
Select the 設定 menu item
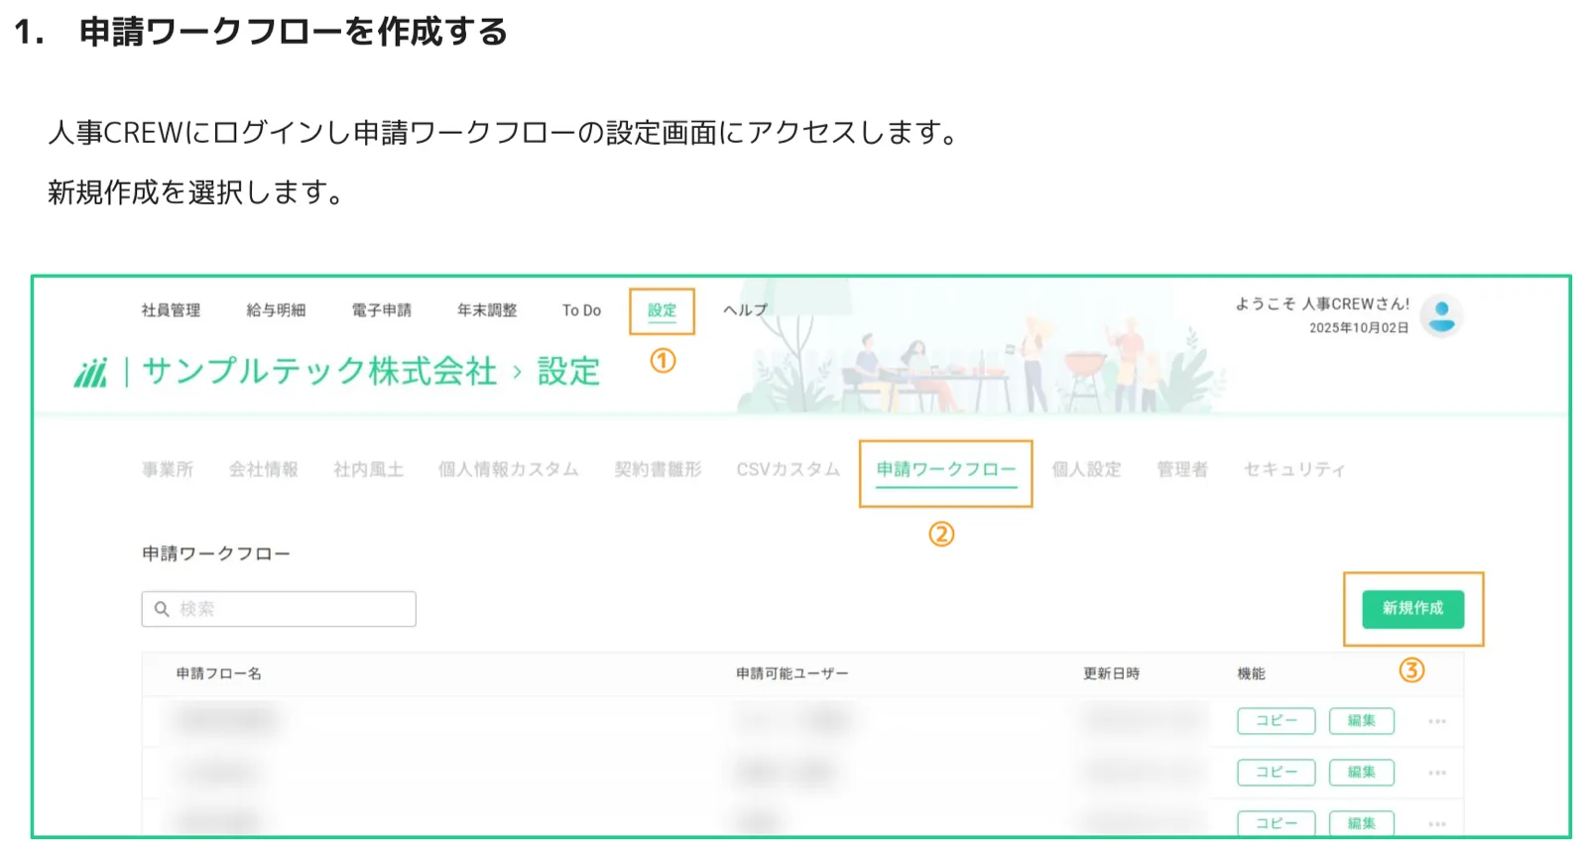pos(662,310)
